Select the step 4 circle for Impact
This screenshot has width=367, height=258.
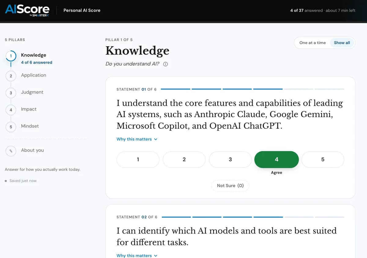pos(11,109)
